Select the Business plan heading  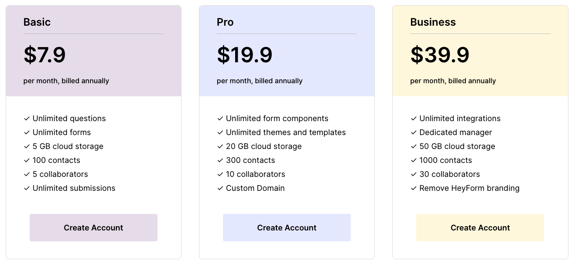click(433, 22)
